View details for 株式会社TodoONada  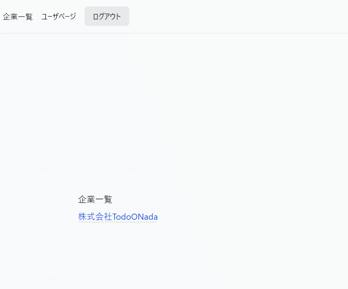click(118, 216)
